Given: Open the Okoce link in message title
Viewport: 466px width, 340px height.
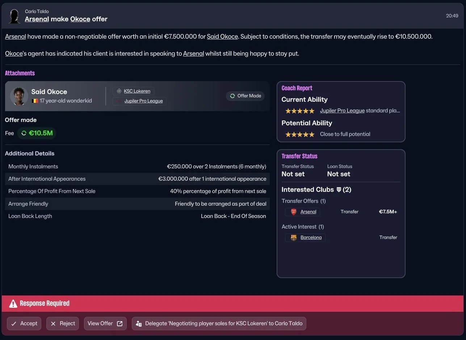Looking at the screenshot, I should point(80,19).
